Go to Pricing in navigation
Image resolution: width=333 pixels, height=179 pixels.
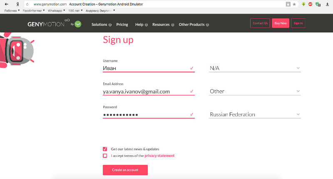coord(122,25)
